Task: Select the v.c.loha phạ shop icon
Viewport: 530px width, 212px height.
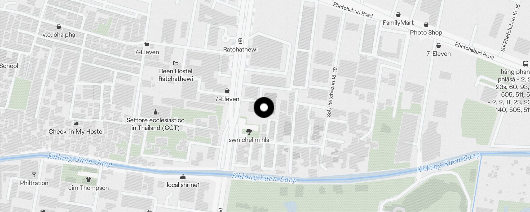Action: (x=59, y=26)
